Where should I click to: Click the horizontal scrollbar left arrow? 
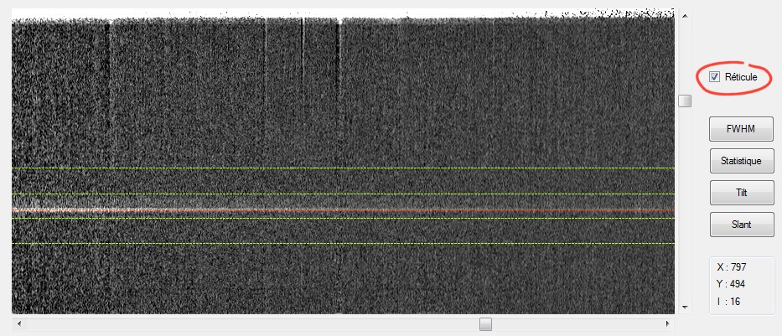click(x=19, y=324)
